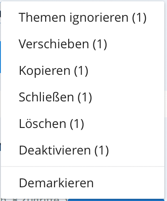The width and height of the screenshot is (167, 201).
Task: Pick the topic-ignoring action at the top
Action: pyautogui.click(x=82, y=18)
